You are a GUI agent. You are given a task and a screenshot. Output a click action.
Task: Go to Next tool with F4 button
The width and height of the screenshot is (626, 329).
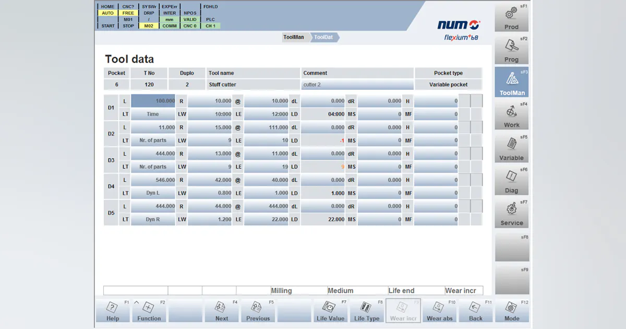(222, 311)
